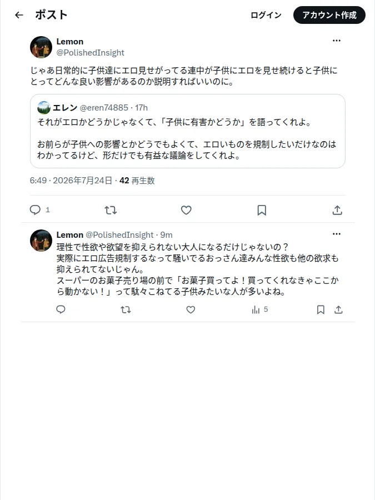The height and width of the screenshot is (500, 375).
Task: Bookmark the main post
Action: 262,210
